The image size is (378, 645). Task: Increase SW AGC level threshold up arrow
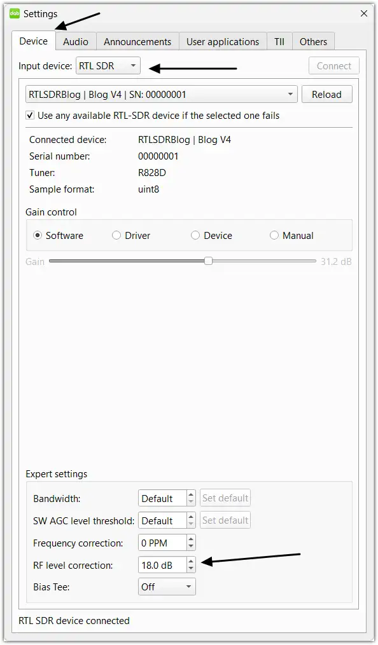coord(191,517)
